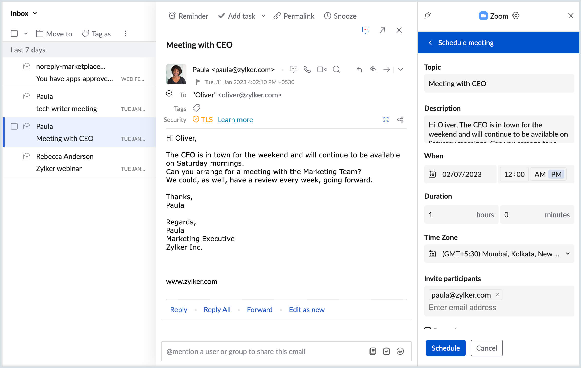Click the search magnifier icon in email header

tap(336, 69)
